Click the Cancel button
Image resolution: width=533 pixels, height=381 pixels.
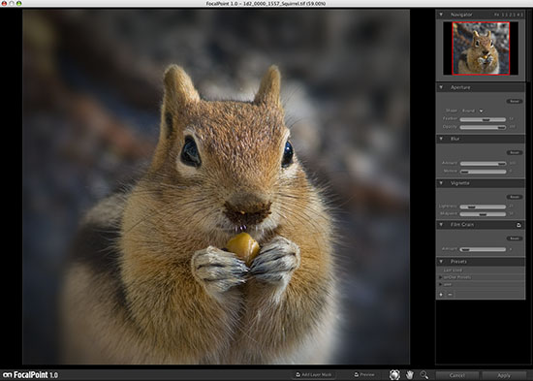pyautogui.click(x=457, y=375)
